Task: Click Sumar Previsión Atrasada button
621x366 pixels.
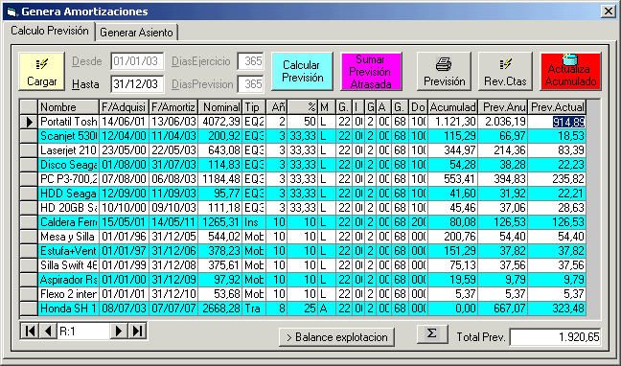Action: point(371,72)
